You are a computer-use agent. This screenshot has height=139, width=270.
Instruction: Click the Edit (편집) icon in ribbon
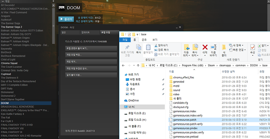pos(259,50)
